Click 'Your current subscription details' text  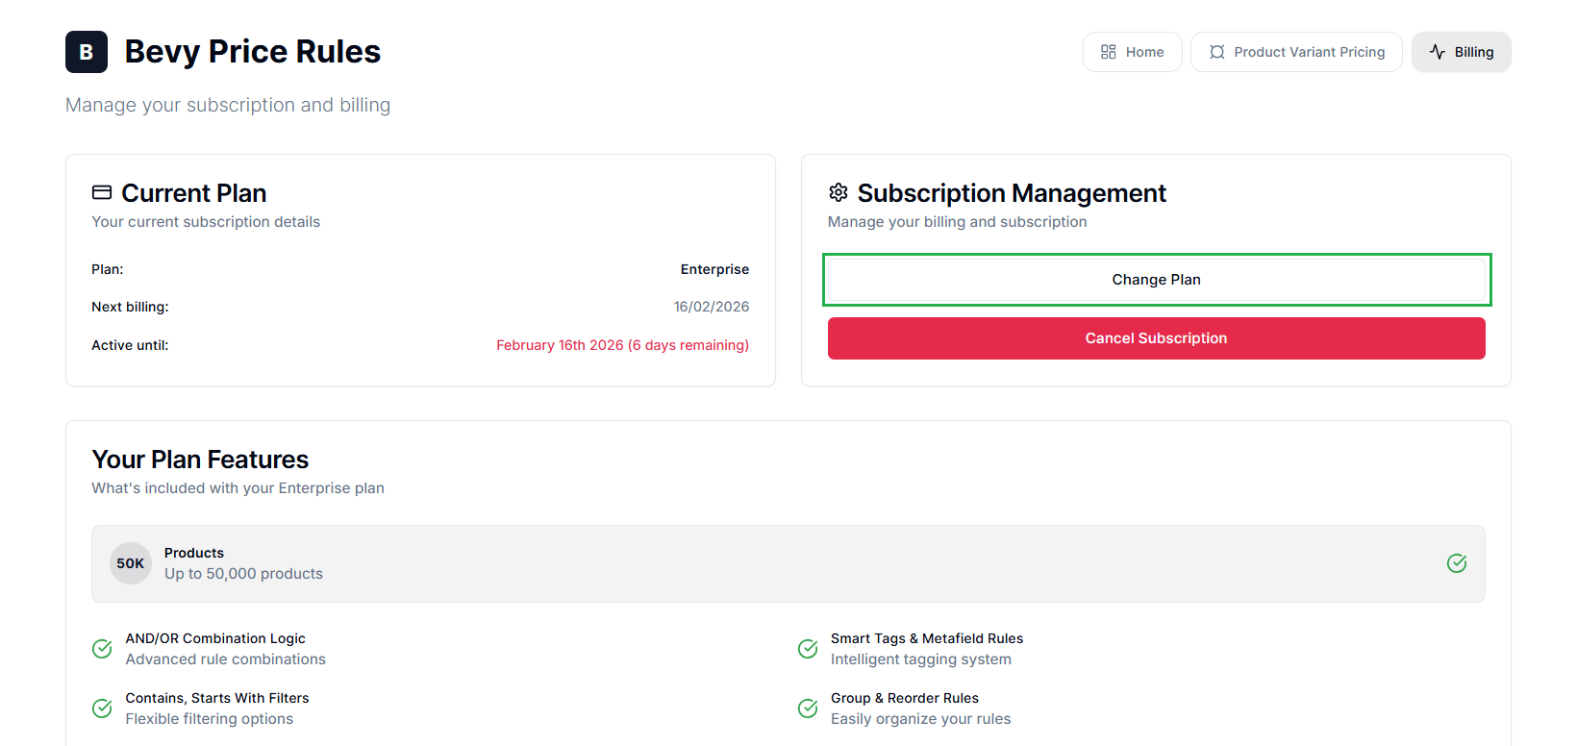pyautogui.click(x=206, y=222)
